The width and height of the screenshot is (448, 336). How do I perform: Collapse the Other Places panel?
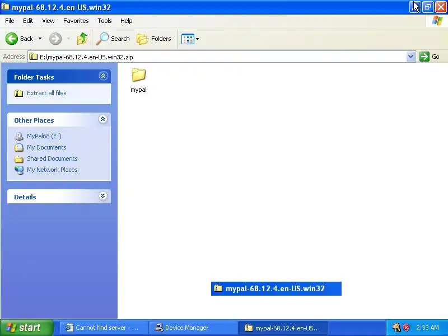point(103,119)
